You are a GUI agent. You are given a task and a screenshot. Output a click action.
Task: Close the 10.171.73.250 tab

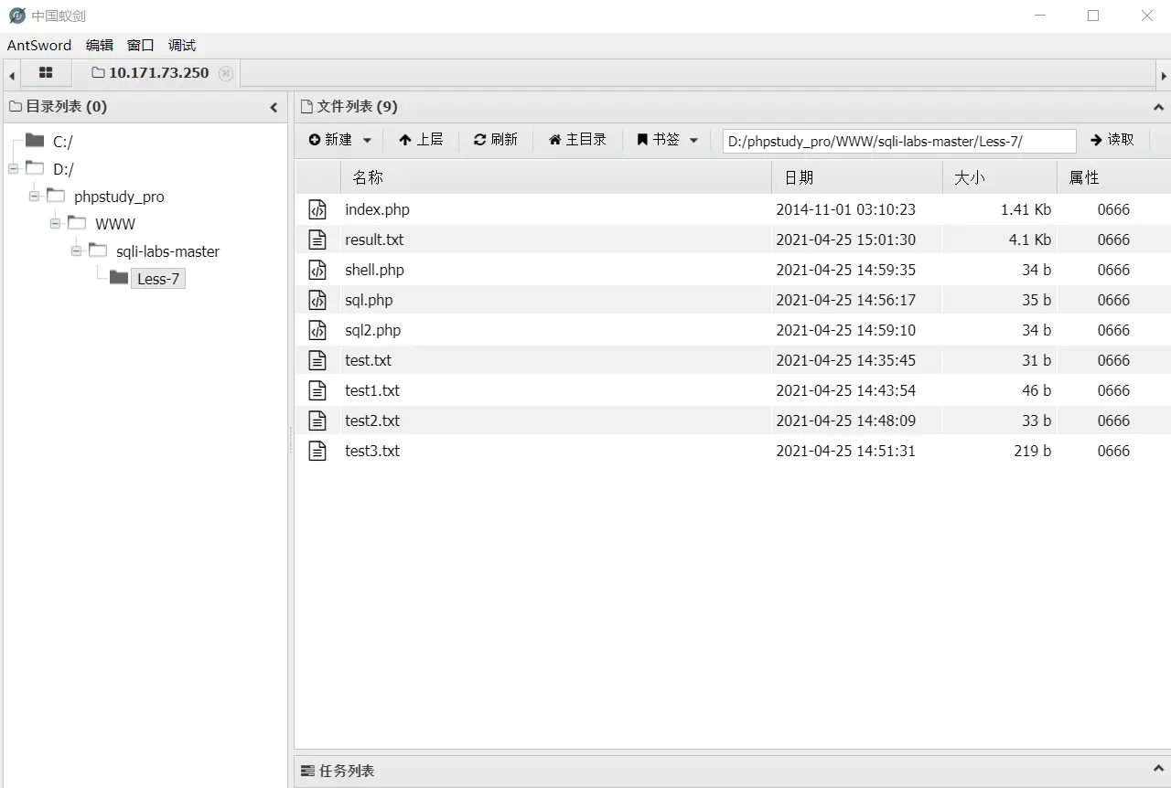[x=226, y=73]
